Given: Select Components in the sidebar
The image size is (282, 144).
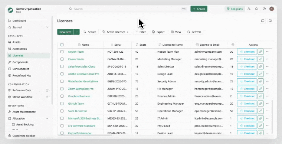Looking at the screenshot, I should 20,62.
